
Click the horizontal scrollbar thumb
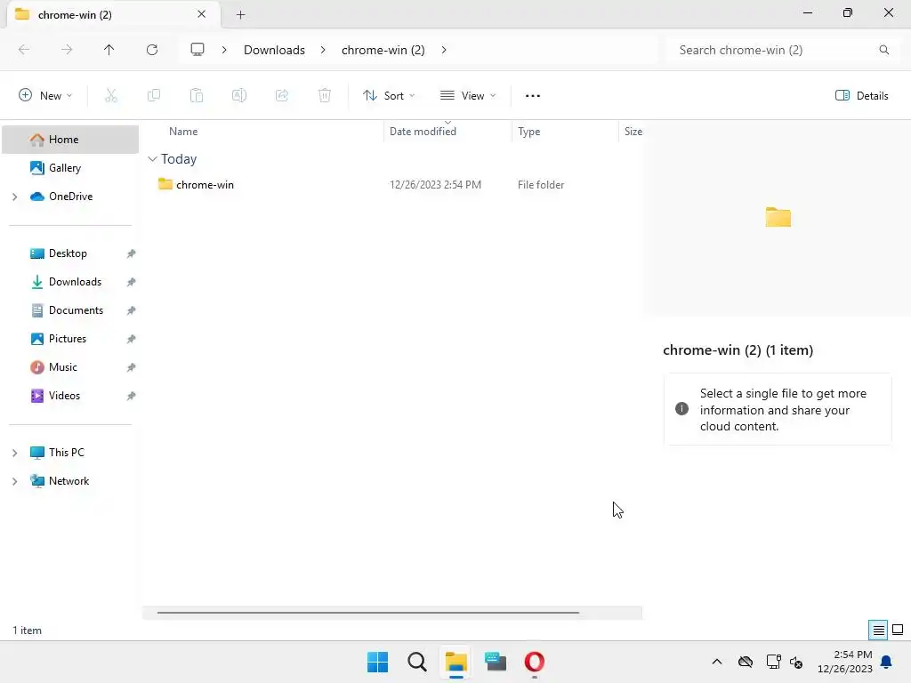coord(368,612)
